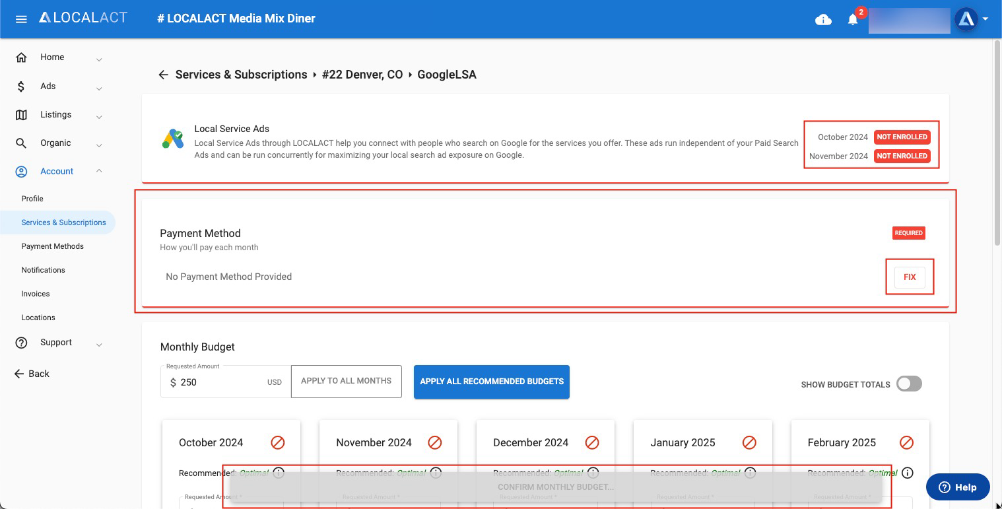Click October 2024 NOT ENROLLED badge
Viewport: 1002px width, 509px height.
[x=902, y=137]
